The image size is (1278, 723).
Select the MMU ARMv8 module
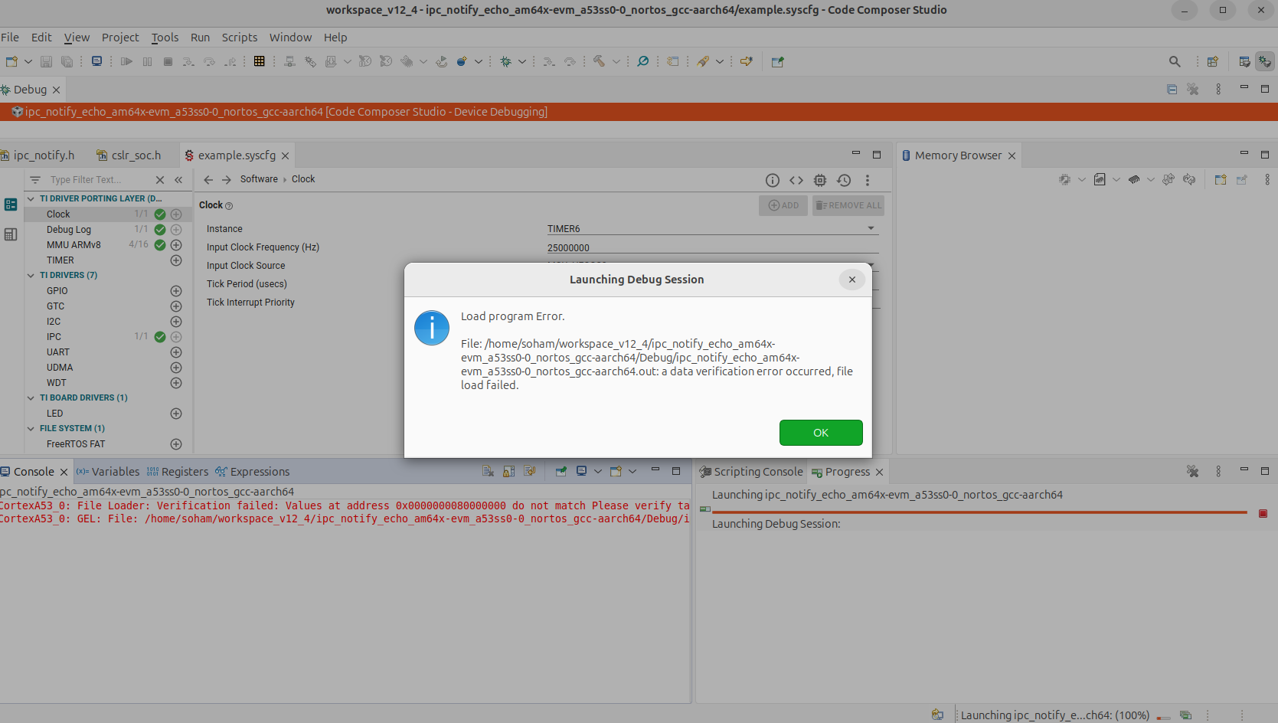coord(74,245)
